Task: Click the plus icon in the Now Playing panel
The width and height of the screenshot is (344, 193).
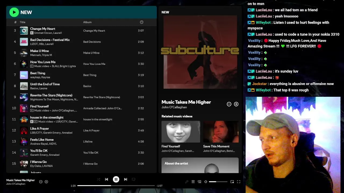Action: (236, 104)
